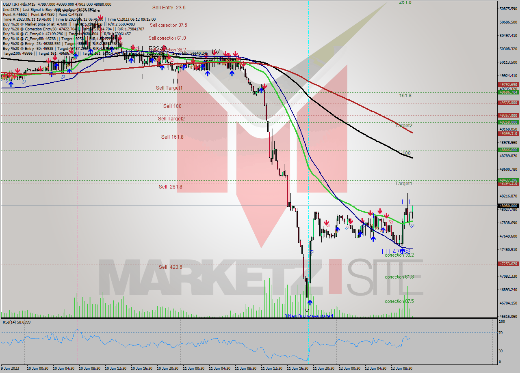Click the '0 New Buy Wave started' text
The image size is (520, 373).
click(309, 316)
